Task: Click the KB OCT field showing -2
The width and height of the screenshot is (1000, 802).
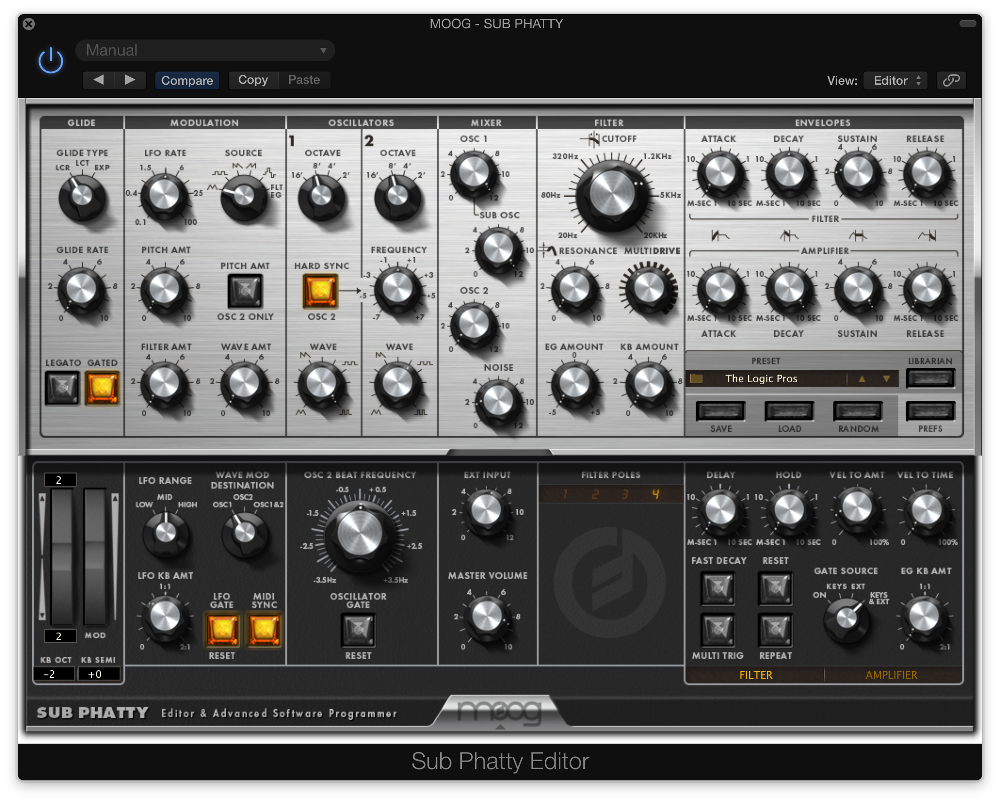Action: pyautogui.click(x=53, y=674)
